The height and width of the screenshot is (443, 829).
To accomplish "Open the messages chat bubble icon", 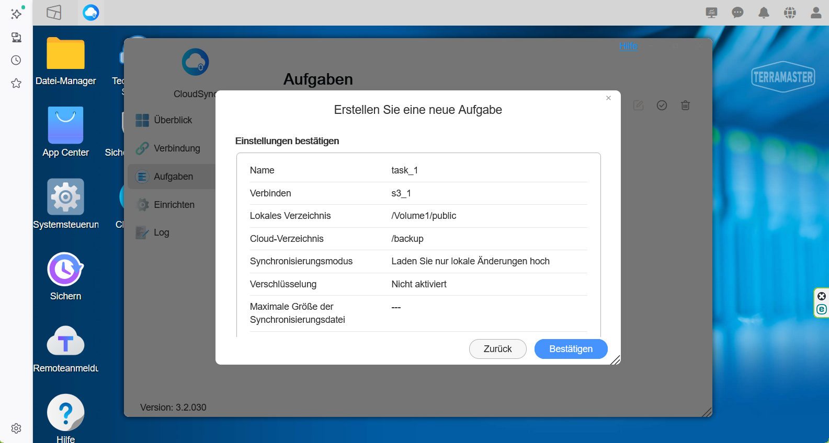I will [737, 13].
